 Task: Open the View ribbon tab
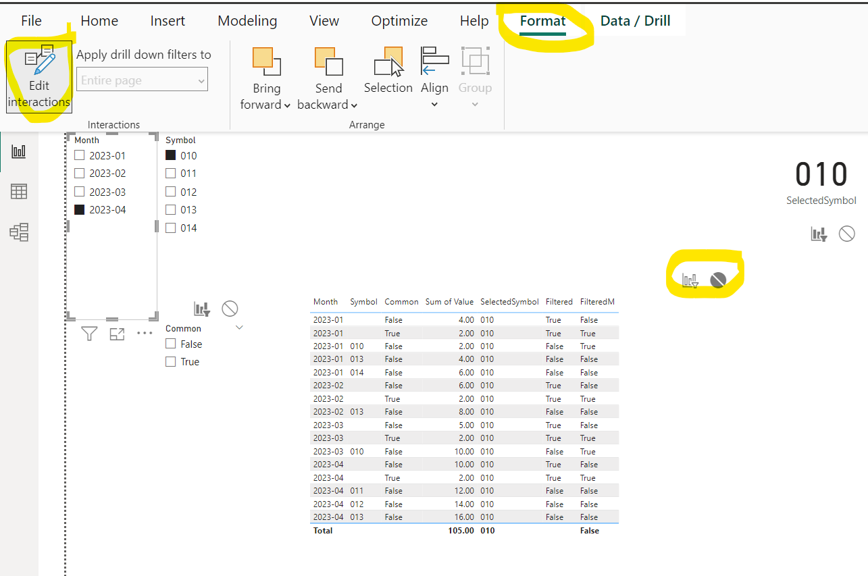coord(324,21)
